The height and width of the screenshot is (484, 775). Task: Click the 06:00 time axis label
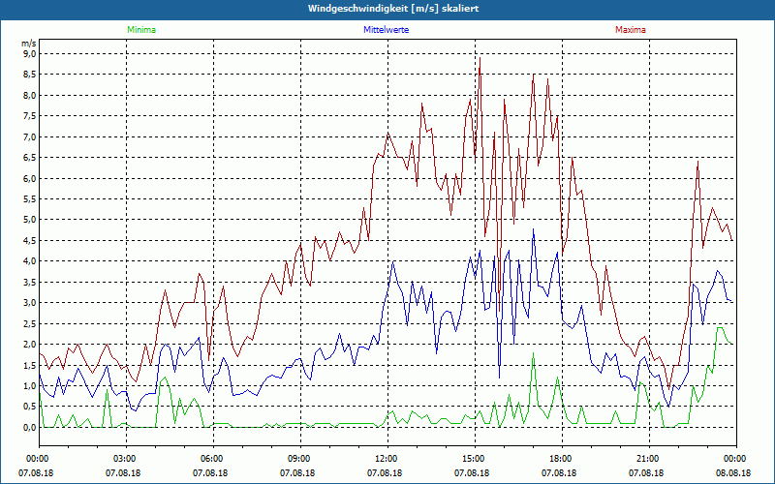click(x=213, y=459)
